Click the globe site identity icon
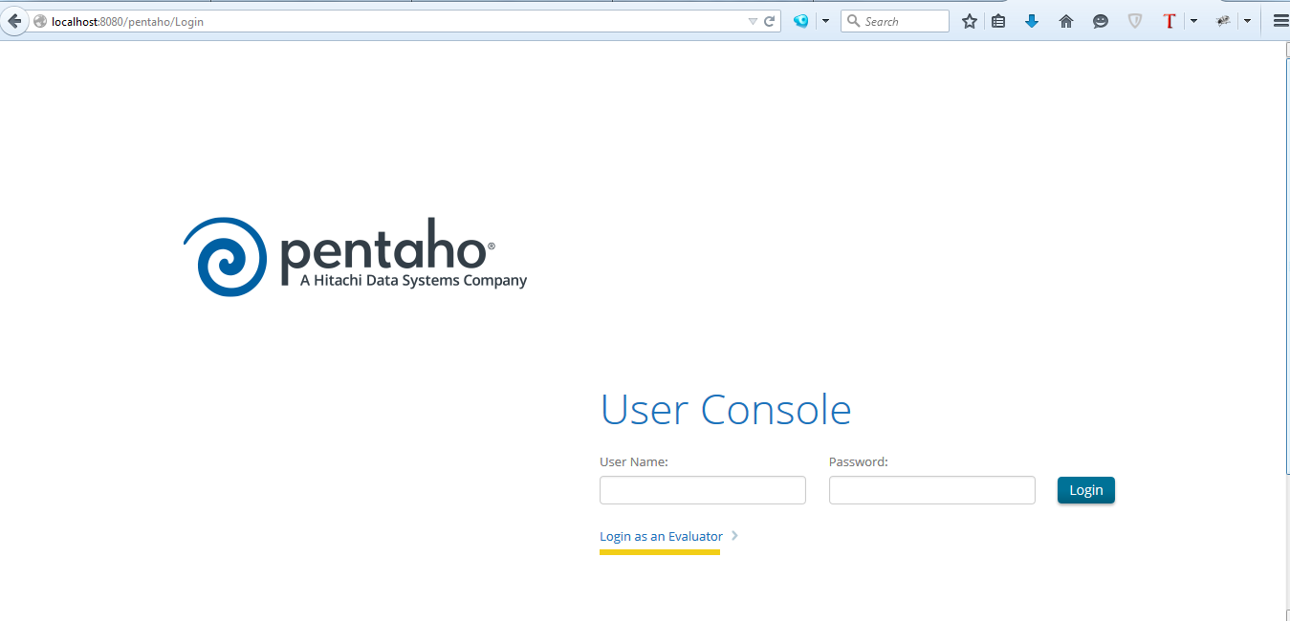 pyautogui.click(x=40, y=21)
